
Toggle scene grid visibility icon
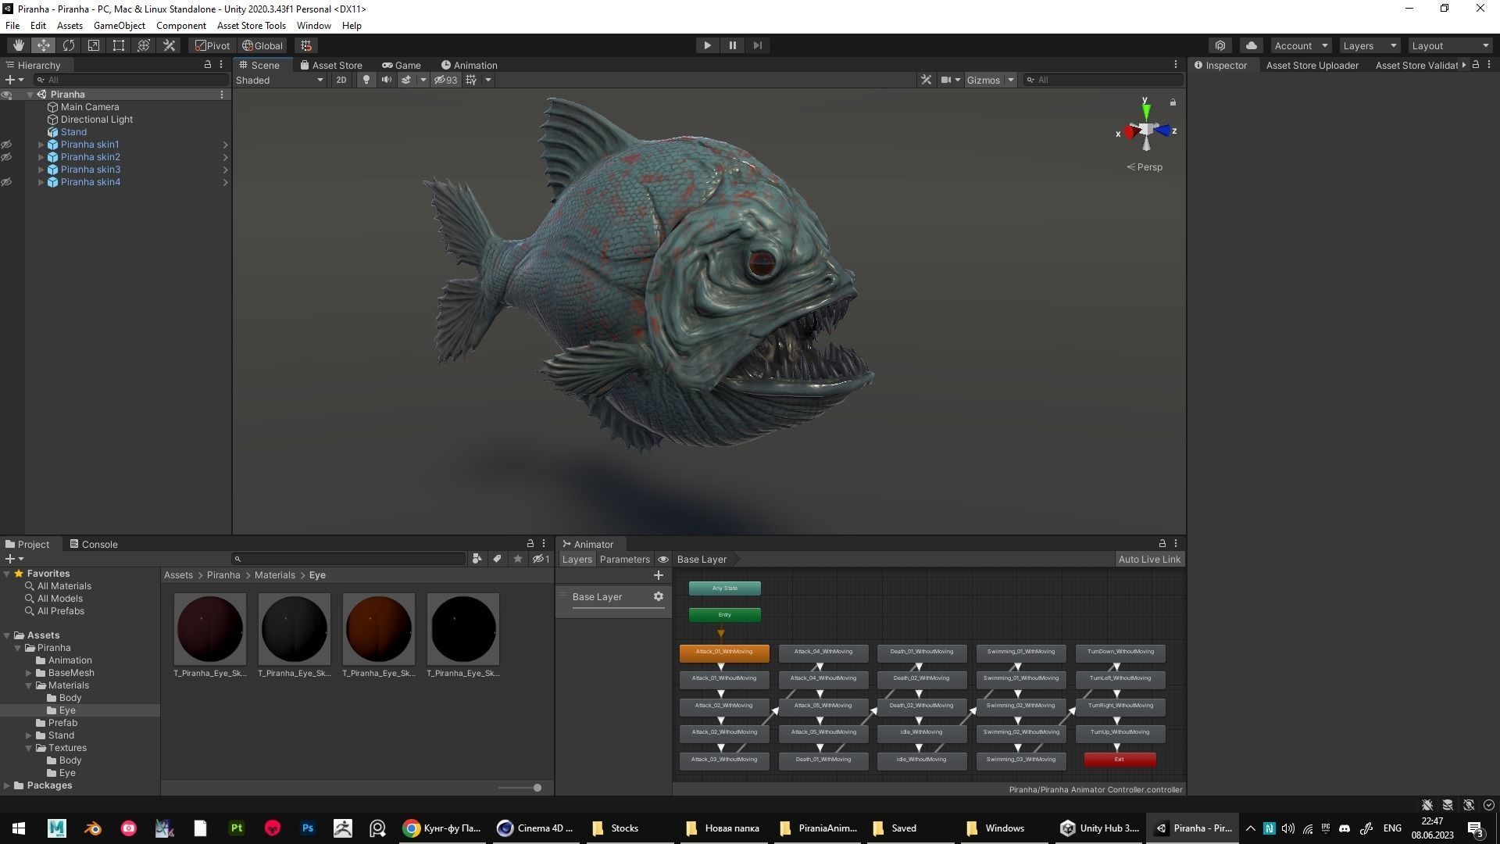click(x=471, y=80)
